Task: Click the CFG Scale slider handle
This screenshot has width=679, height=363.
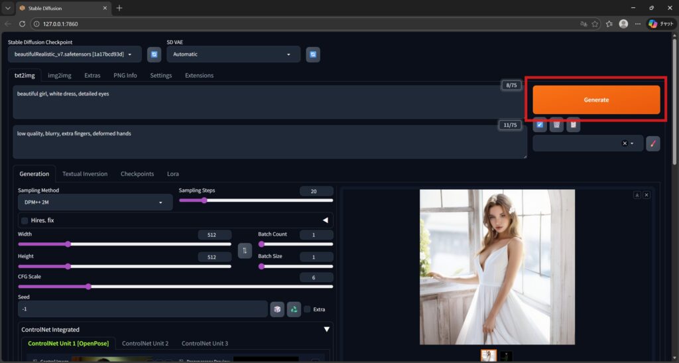Action: pos(88,287)
